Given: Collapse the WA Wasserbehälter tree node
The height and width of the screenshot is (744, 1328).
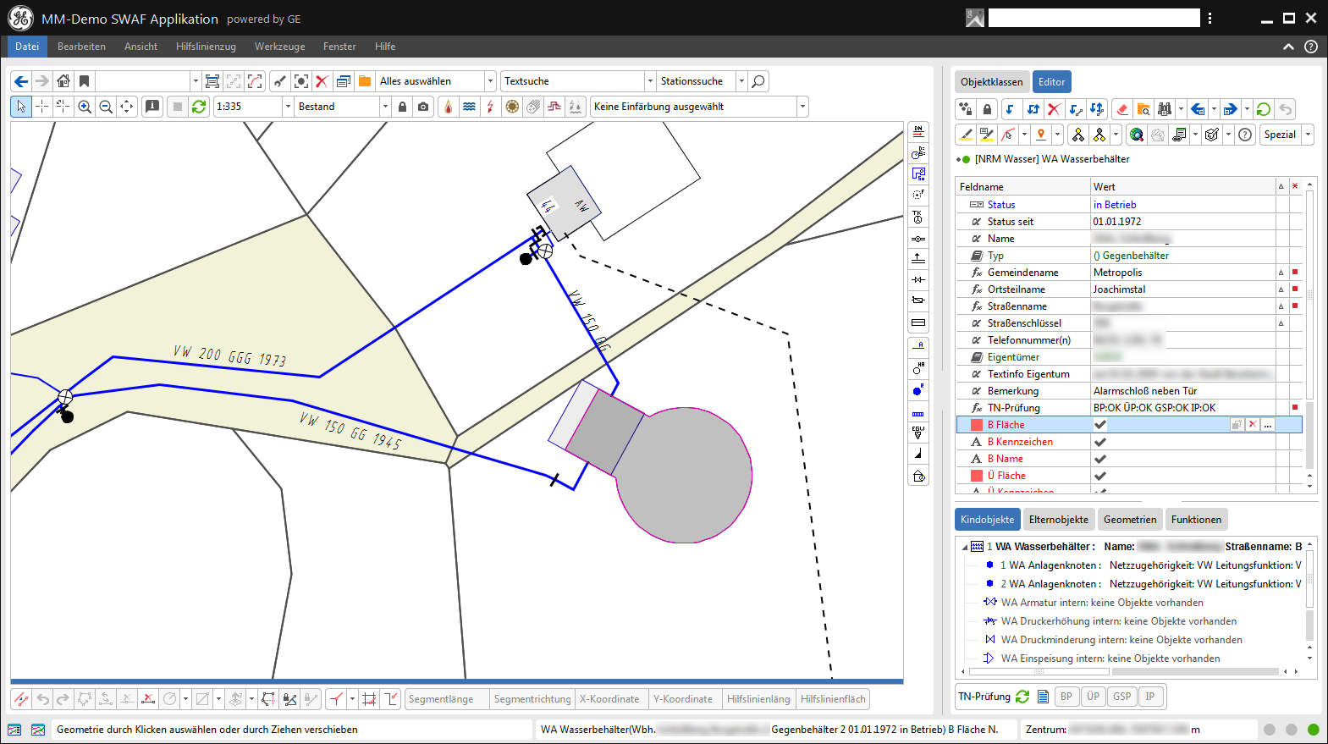Looking at the screenshot, I should tap(965, 548).
